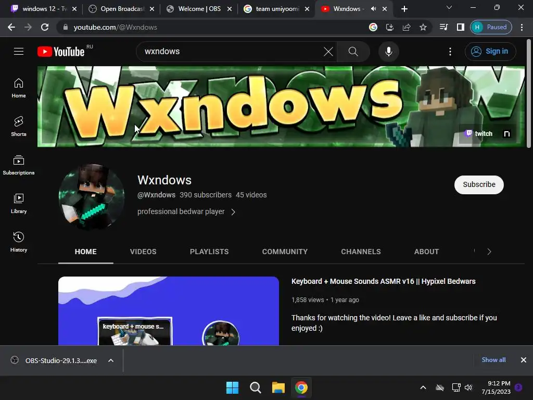Open Google icon in the address bar

(x=373, y=27)
